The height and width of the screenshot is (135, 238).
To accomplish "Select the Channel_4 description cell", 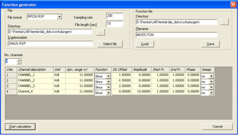I will (x=35, y=92).
